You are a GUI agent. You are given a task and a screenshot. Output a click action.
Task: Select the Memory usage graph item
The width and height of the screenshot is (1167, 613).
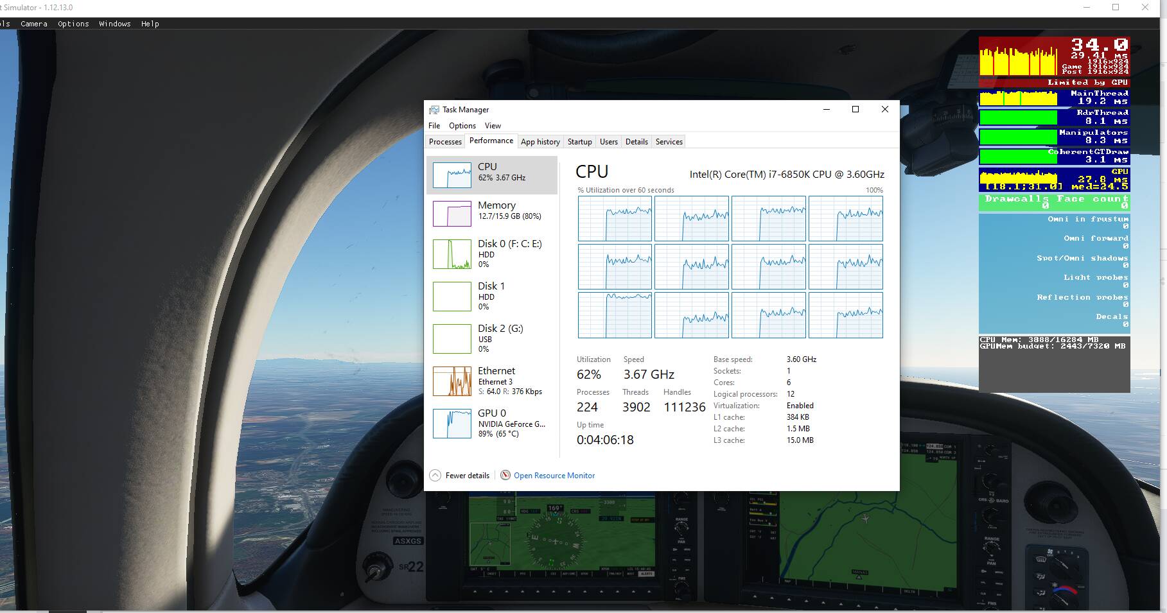[x=452, y=214]
